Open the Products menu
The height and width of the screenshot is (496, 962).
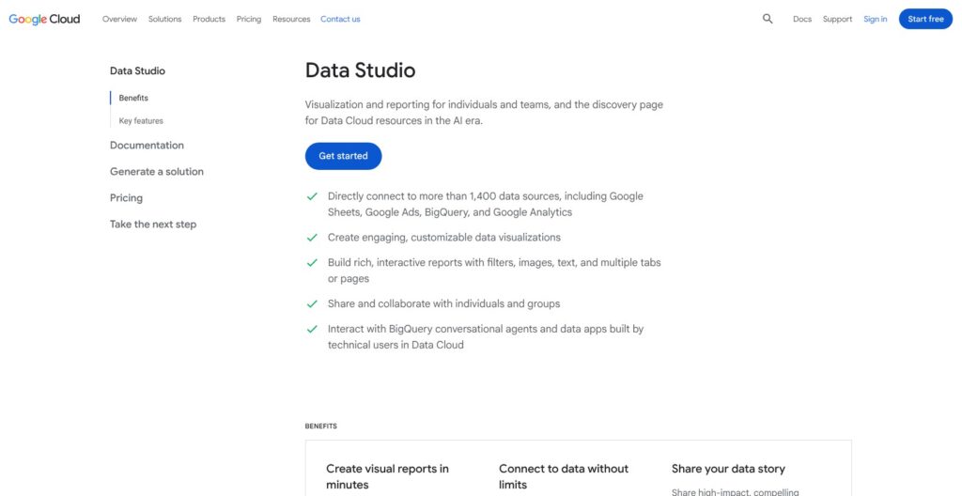point(209,19)
